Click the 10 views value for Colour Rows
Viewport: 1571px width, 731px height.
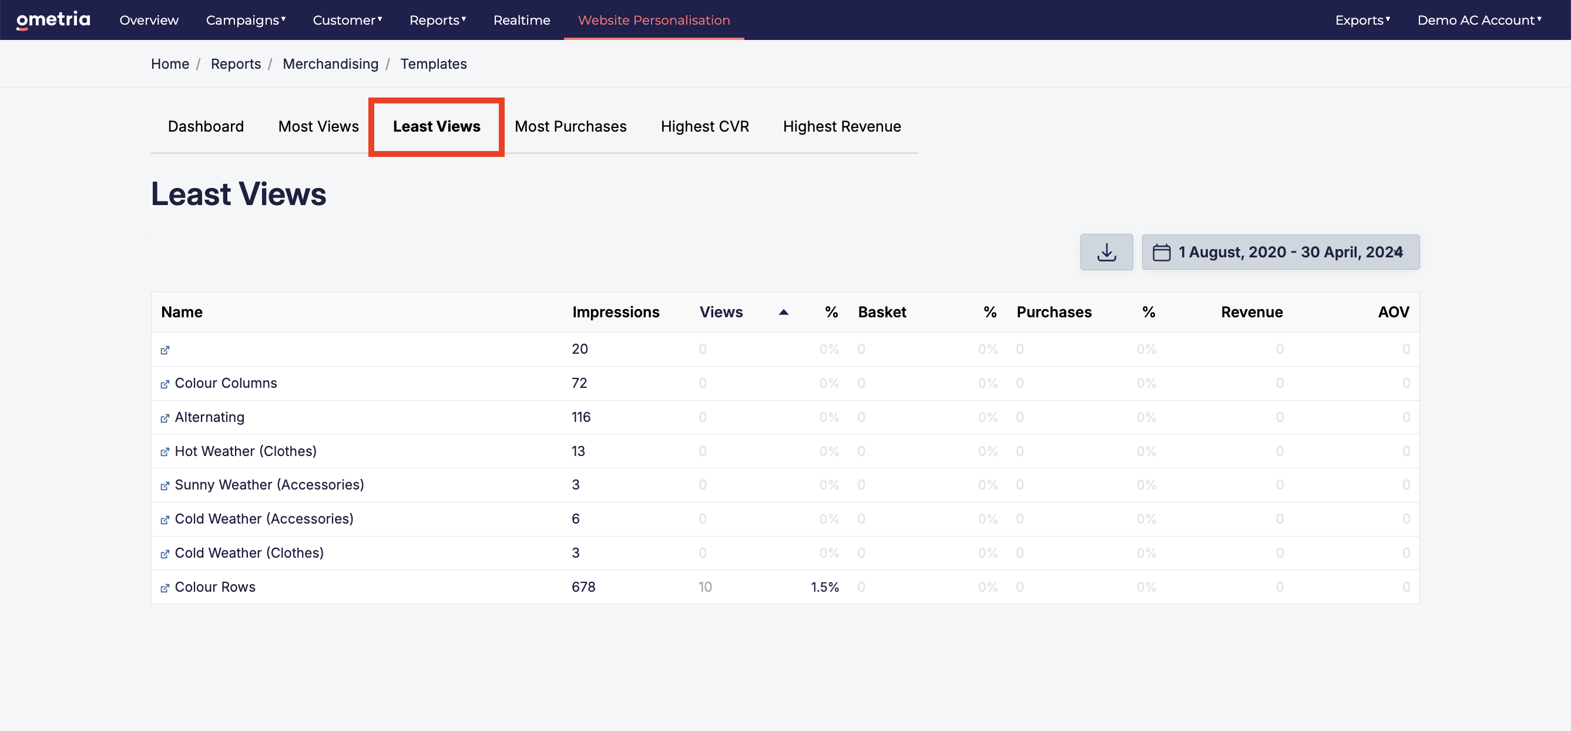click(705, 587)
